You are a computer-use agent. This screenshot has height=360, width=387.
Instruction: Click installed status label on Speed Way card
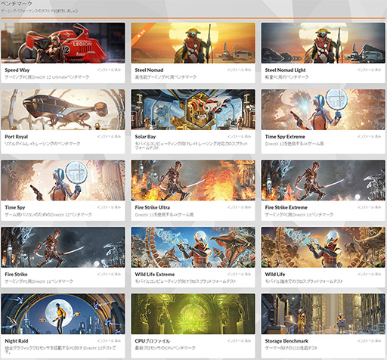point(109,70)
